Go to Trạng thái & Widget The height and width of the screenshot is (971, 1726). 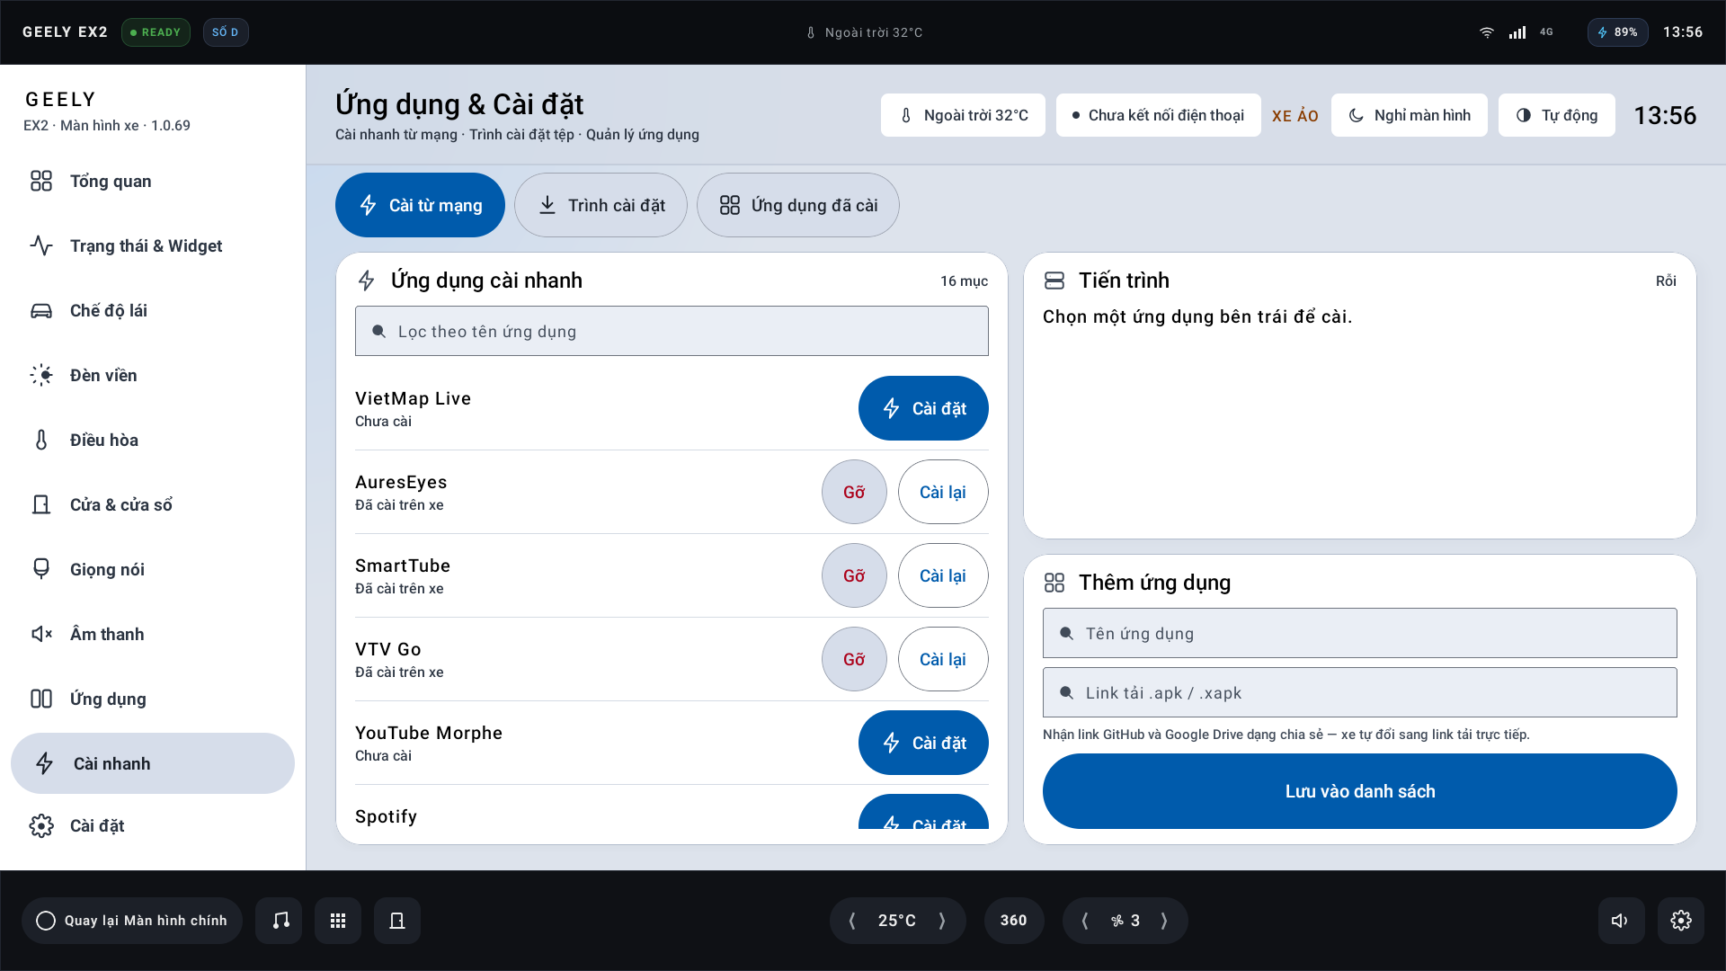click(x=153, y=245)
